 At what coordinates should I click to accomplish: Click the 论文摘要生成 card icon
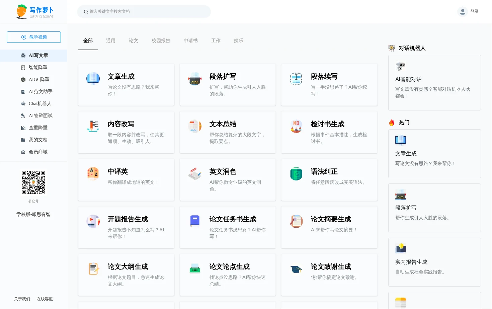point(296,221)
